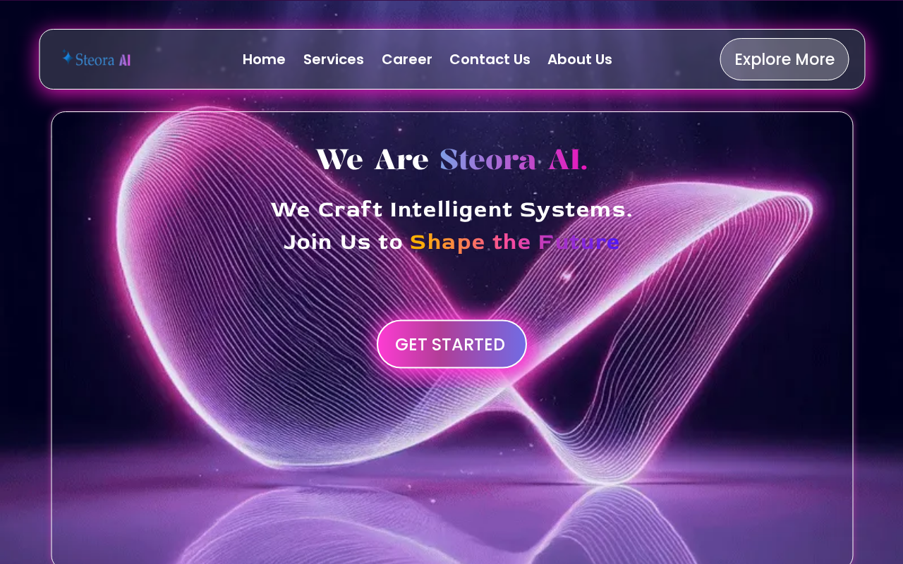
Task: Click the white "We Are" words in the heading
Action: pos(372,160)
